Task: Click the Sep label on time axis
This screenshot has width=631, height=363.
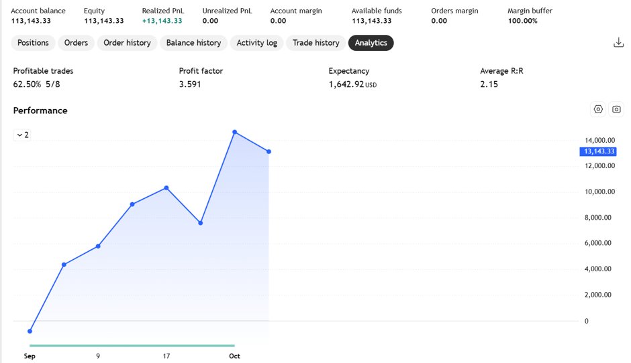Action: coord(30,356)
